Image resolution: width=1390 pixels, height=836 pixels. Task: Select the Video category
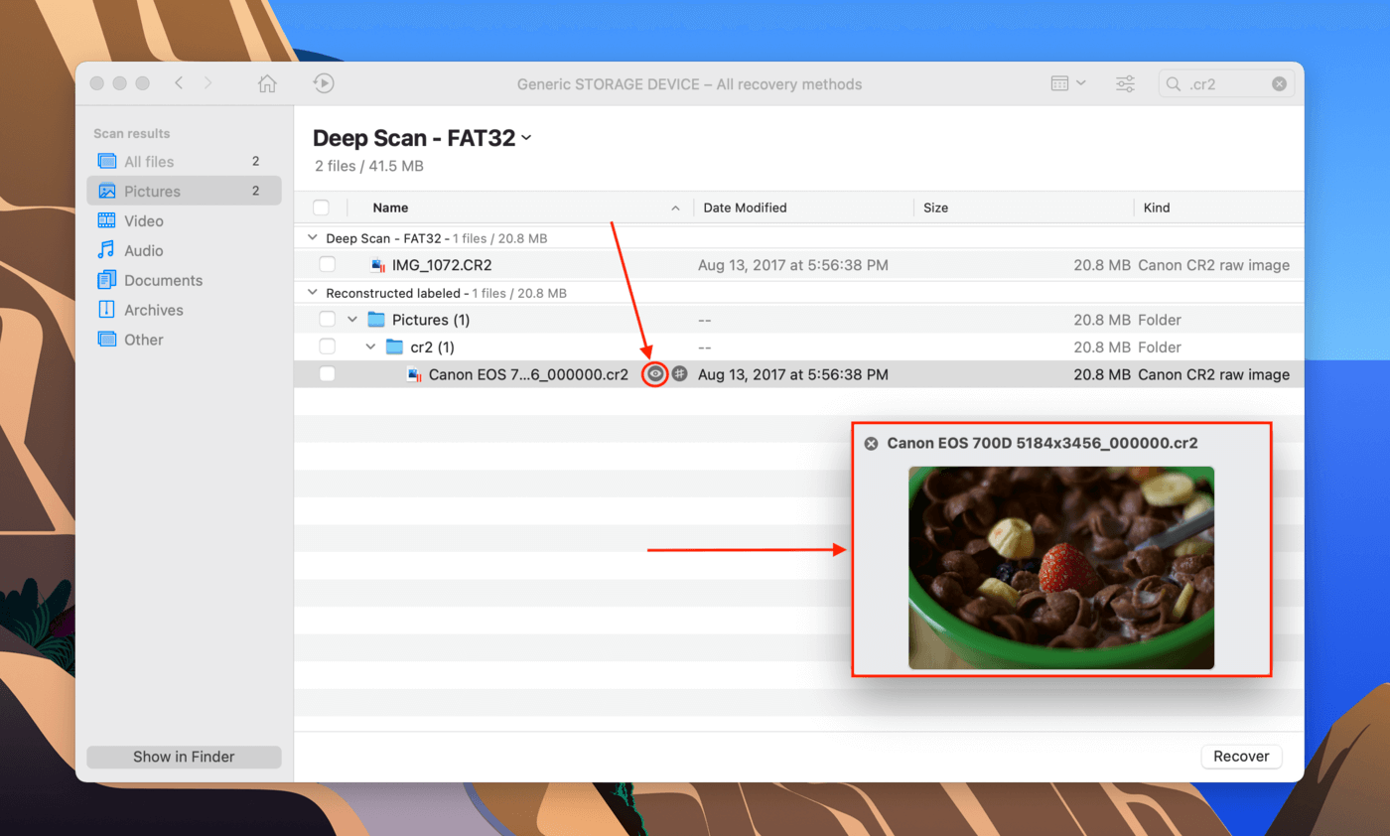coord(184,220)
